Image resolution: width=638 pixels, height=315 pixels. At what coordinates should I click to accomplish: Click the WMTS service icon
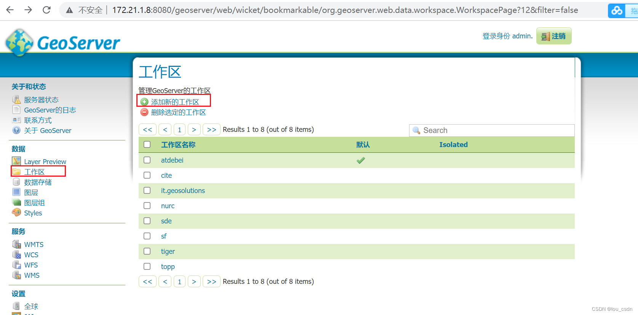pos(16,244)
